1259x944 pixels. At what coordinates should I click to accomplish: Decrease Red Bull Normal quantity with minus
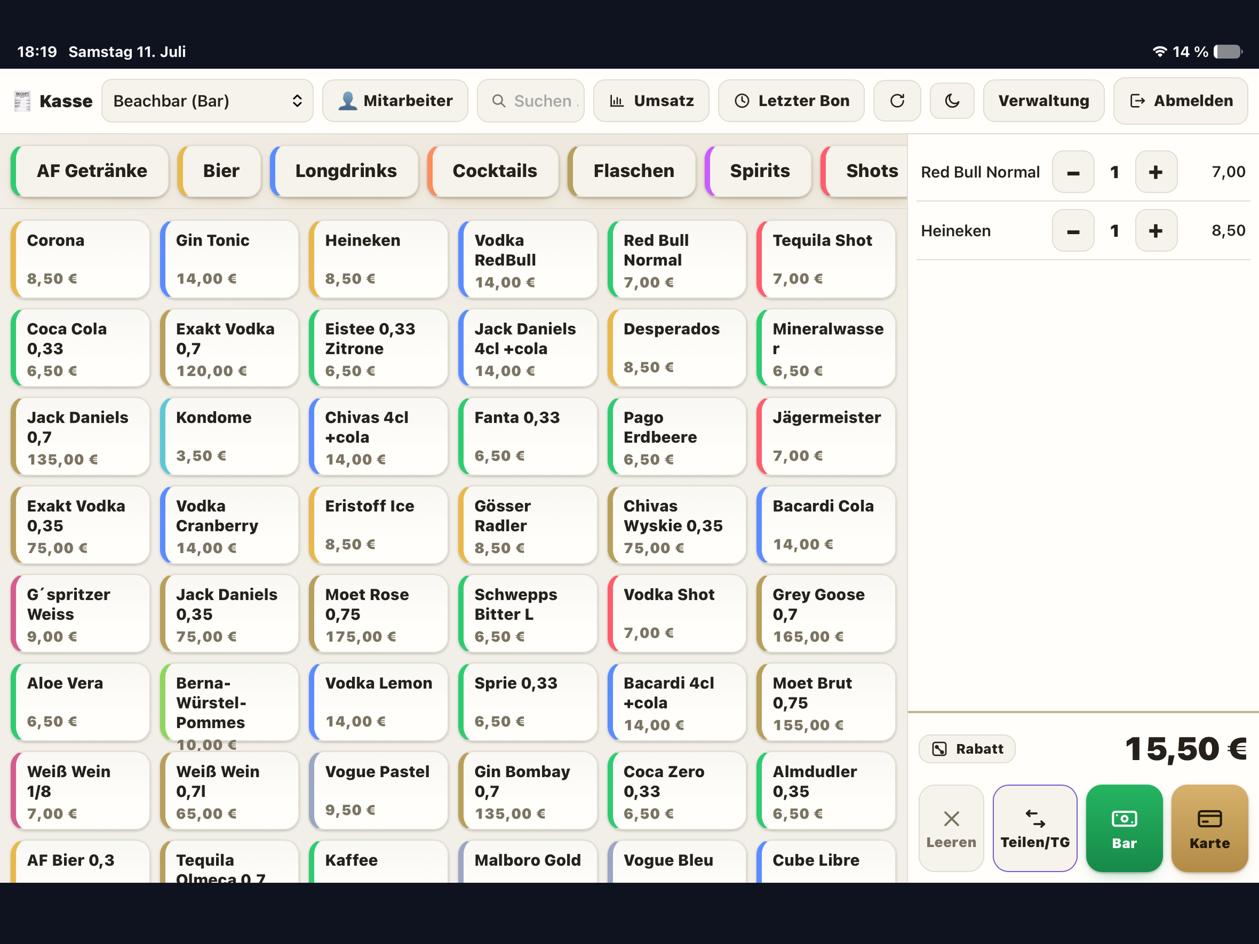point(1073,172)
